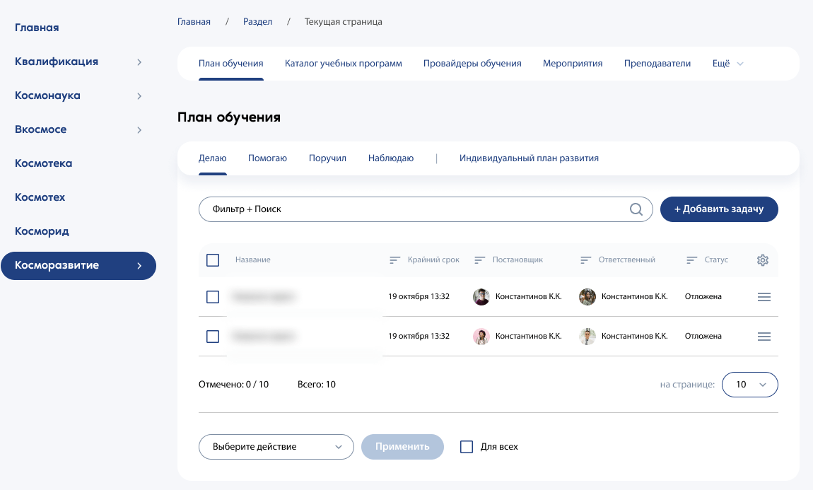Follow the Раздел breadcrumb link
The height and width of the screenshot is (490, 813).
[258, 22]
